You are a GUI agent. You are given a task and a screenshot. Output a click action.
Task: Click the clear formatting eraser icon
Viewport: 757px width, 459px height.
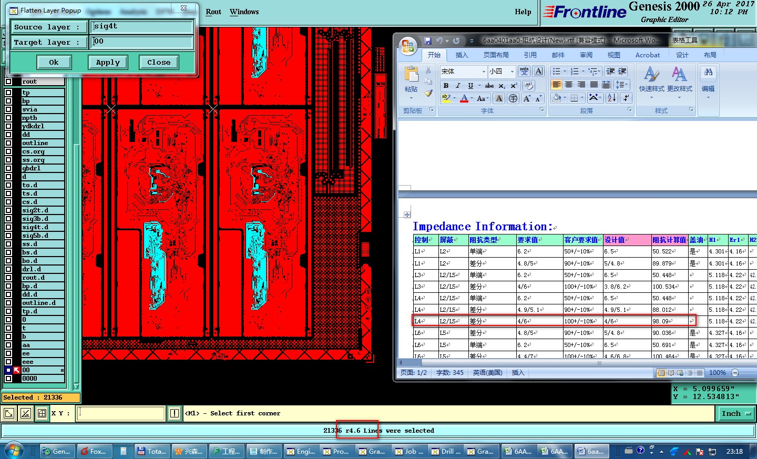[529, 85]
